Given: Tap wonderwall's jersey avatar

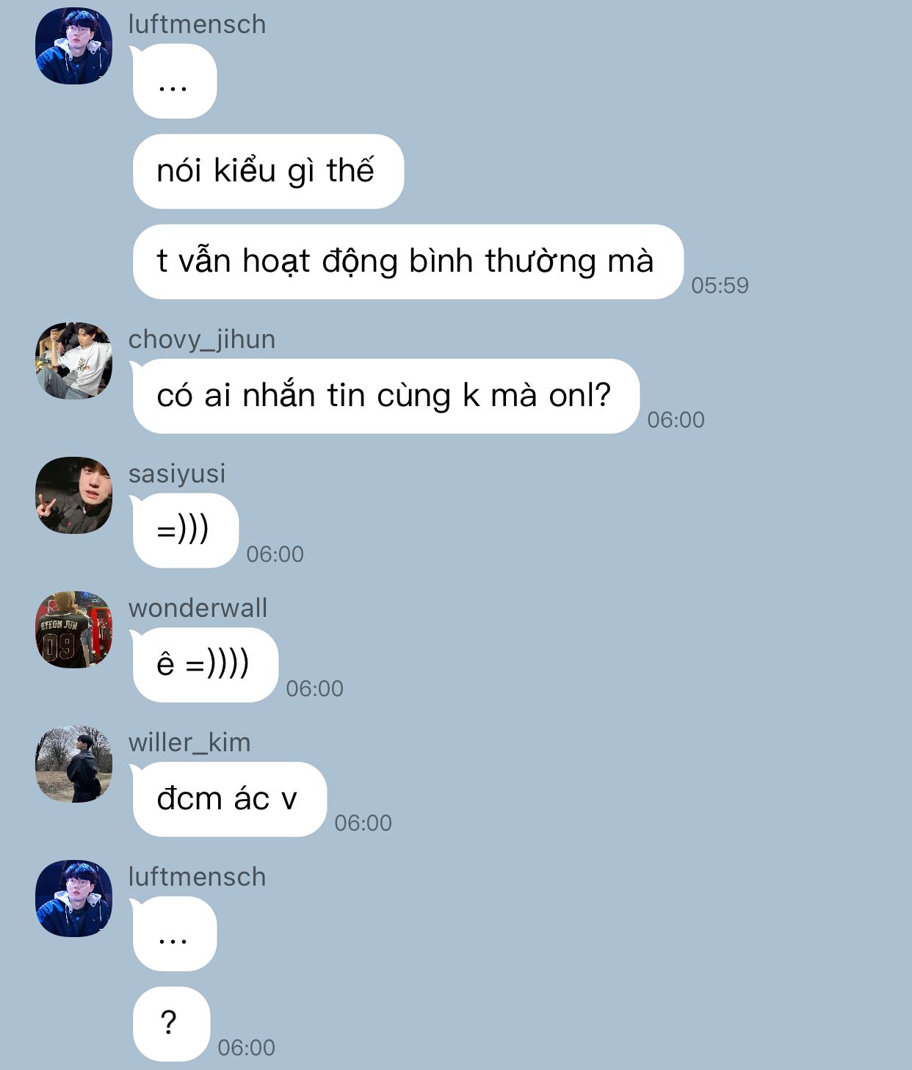Looking at the screenshot, I should click(x=73, y=629).
